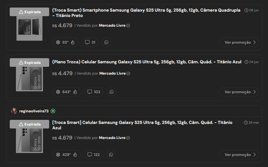
Task: Share the R$ 4.479 deal via WhatsApp
Action: [x=112, y=92]
